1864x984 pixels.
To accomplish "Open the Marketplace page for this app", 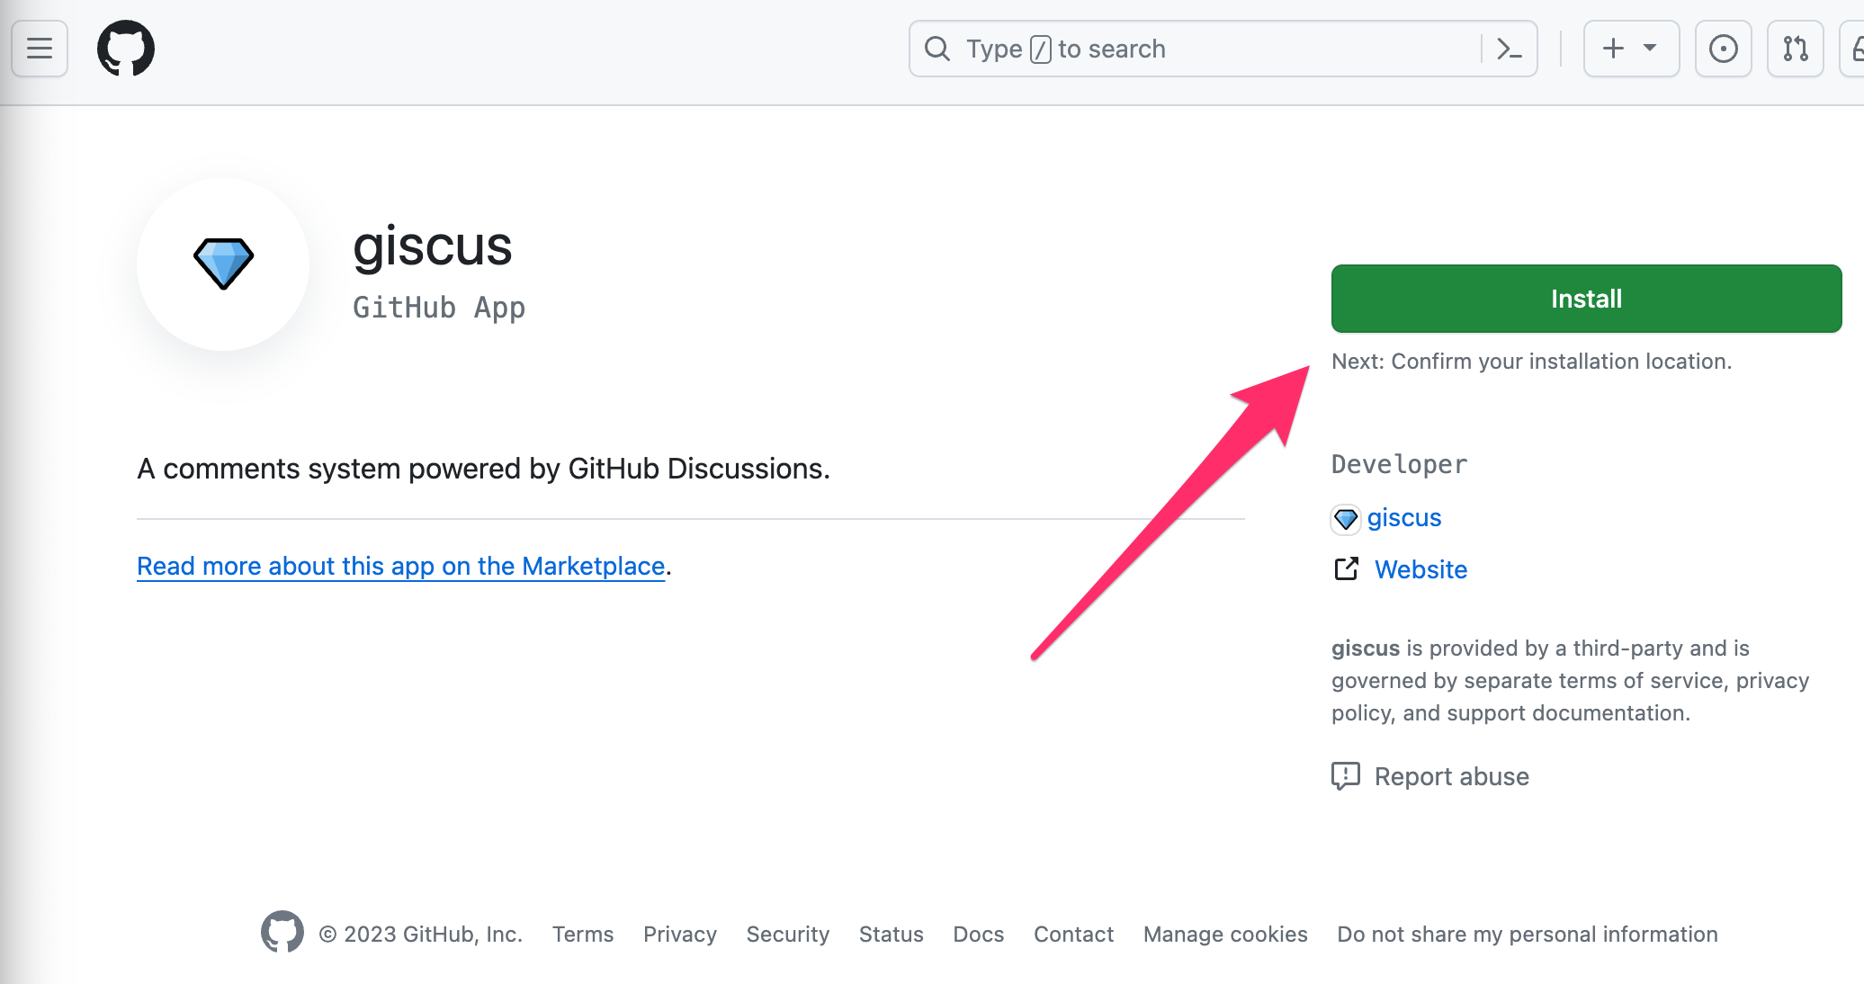I will point(400,566).
